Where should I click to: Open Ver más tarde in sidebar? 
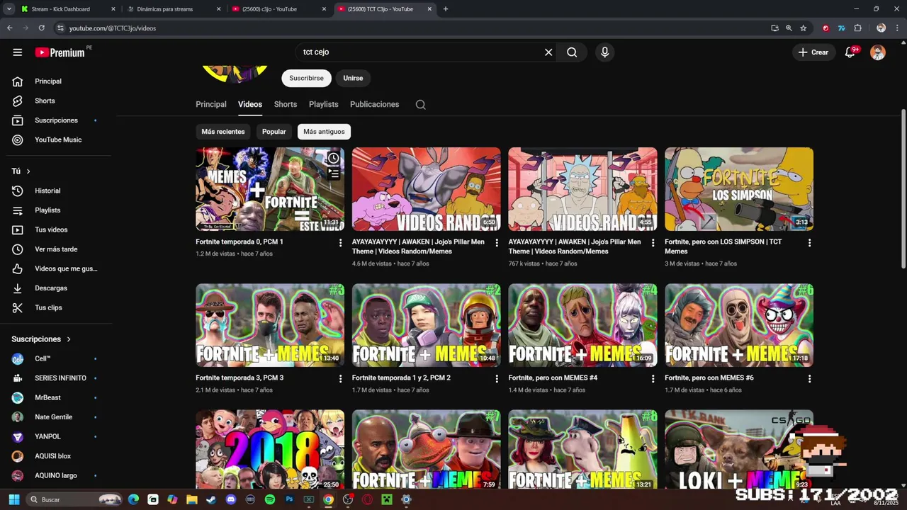click(x=55, y=249)
